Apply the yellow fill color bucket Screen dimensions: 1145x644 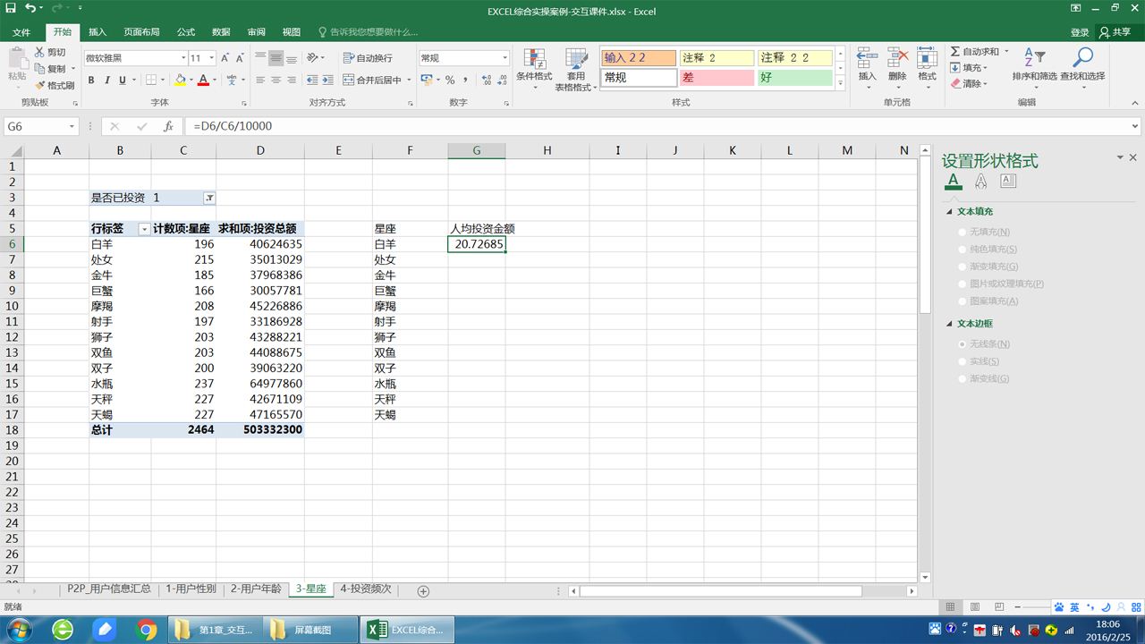coord(180,80)
